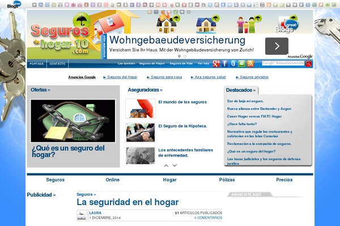Open El mundo de los seguros article
Screen dimensions: 340x226
click(x=182, y=102)
